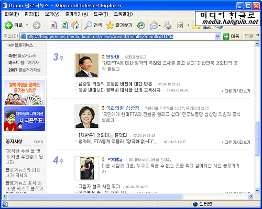
Task: Open 즐겨찾기 favorites star button
Action: click(x=119, y=26)
